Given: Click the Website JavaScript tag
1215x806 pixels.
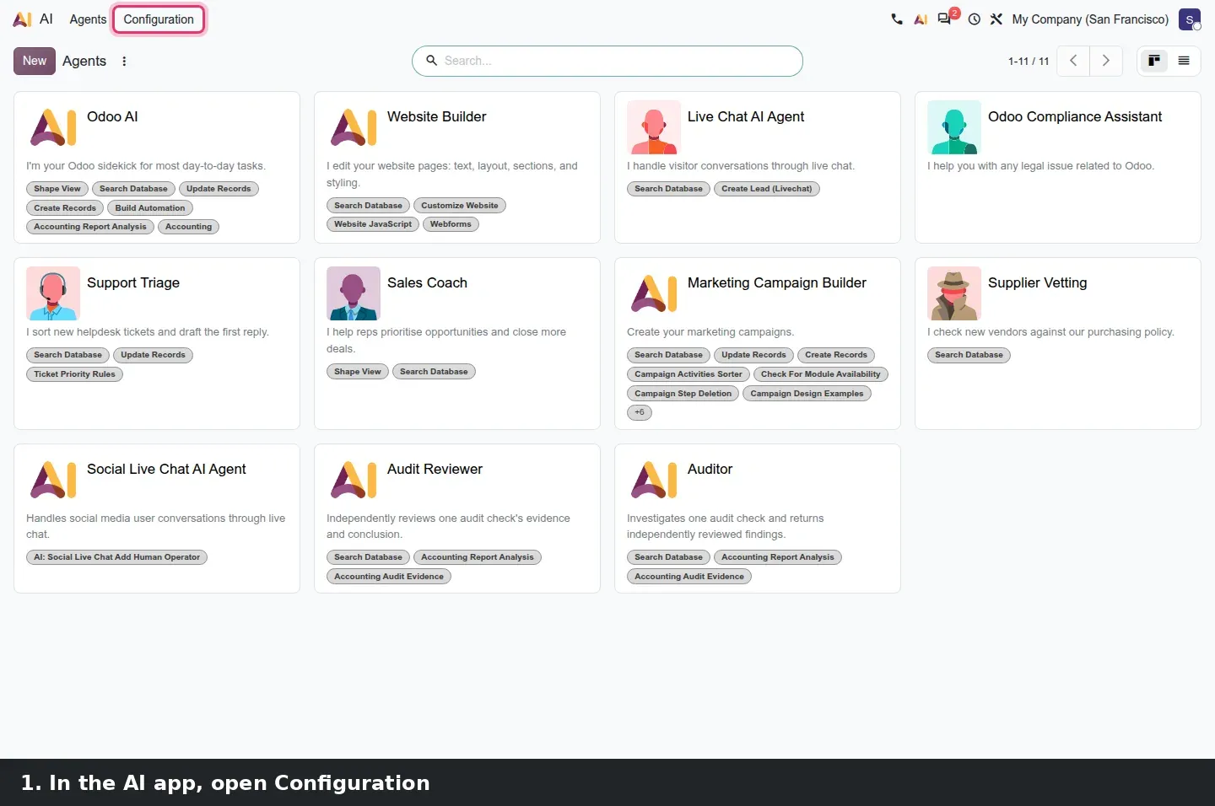Looking at the screenshot, I should 373,224.
